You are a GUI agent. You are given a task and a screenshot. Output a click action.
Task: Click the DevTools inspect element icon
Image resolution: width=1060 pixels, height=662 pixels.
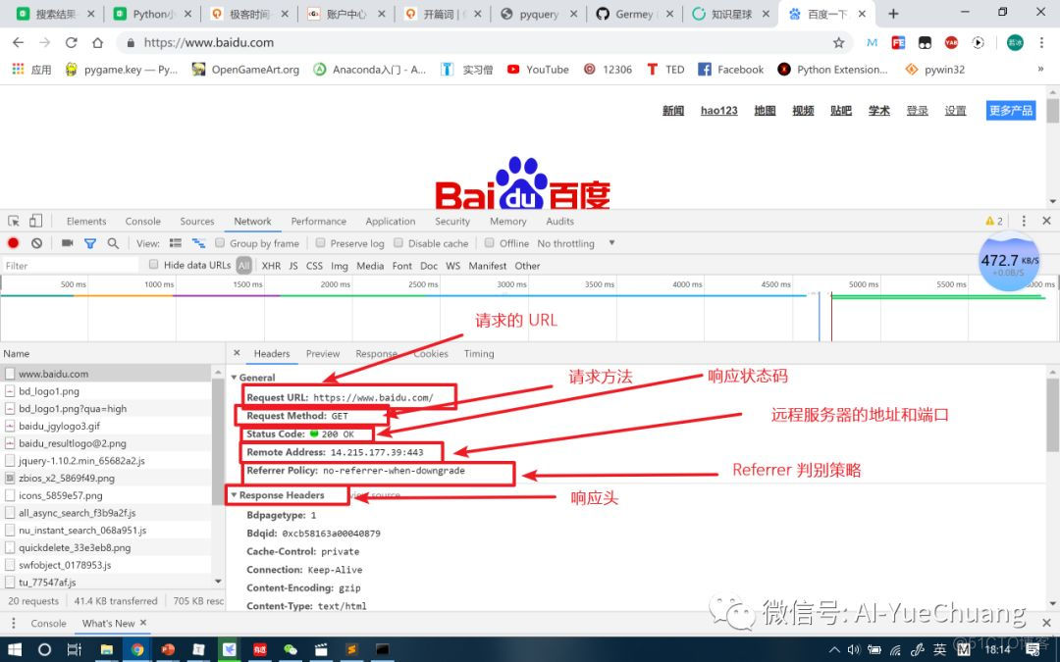coord(14,221)
